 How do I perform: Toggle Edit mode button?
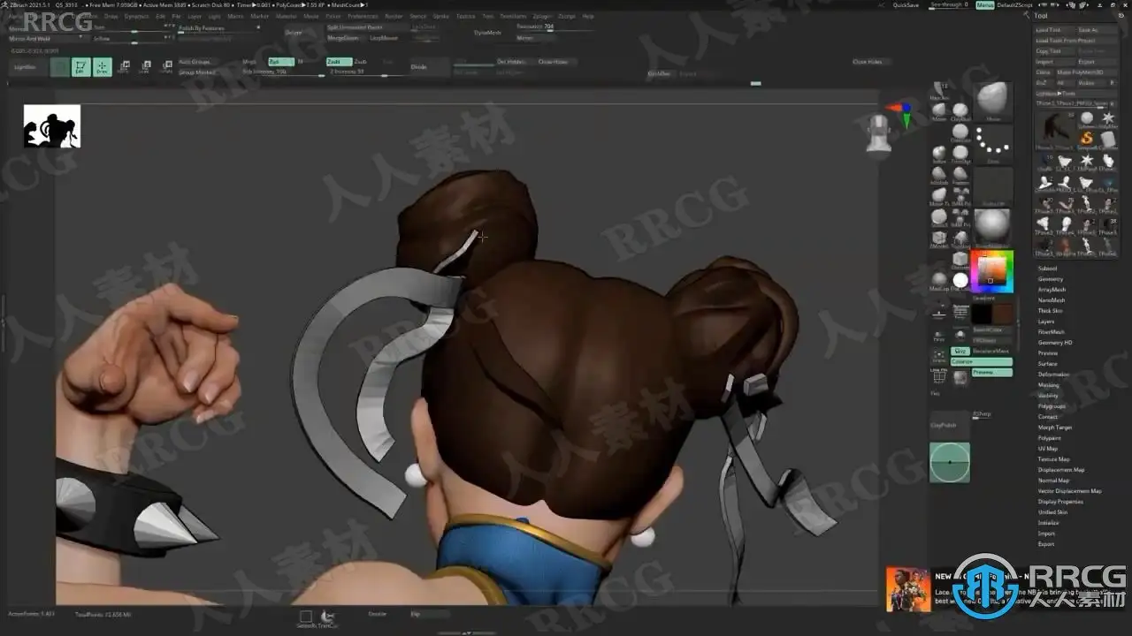(x=81, y=67)
